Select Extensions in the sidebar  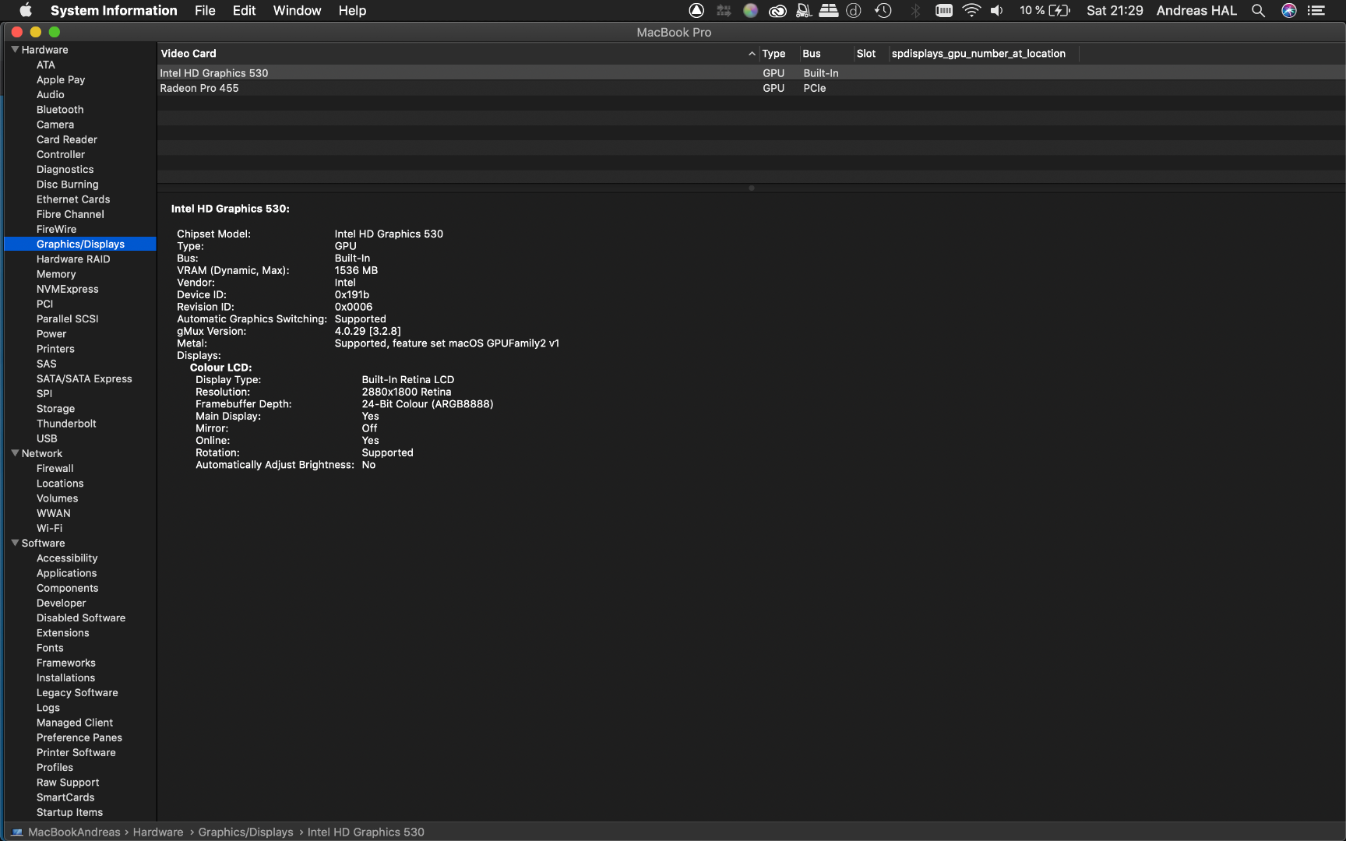(63, 633)
